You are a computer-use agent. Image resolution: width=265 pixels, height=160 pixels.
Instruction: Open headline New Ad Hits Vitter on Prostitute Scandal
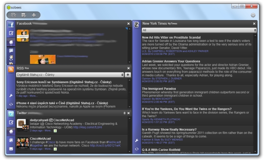click(x=171, y=38)
